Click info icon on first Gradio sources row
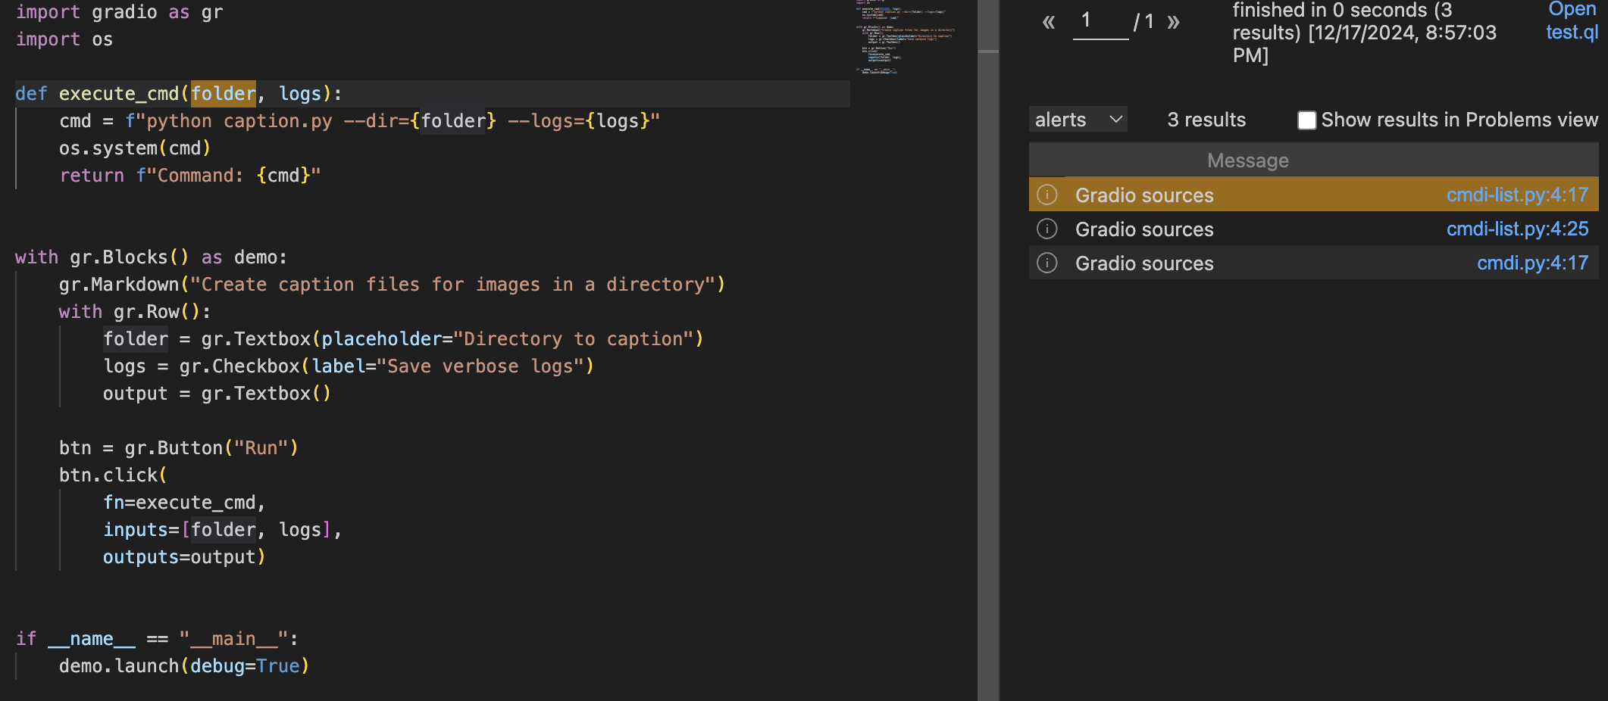The height and width of the screenshot is (701, 1608). click(1046, 195)
